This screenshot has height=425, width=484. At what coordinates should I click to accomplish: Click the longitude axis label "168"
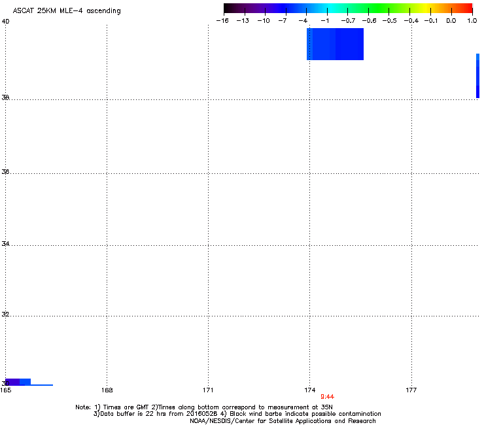point(107,390)
